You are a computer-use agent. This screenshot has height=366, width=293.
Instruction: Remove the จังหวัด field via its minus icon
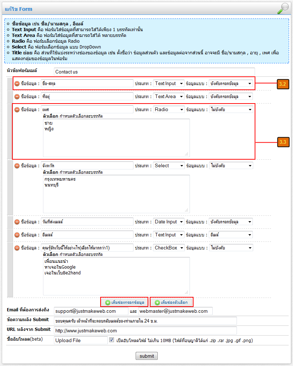(x=17, y=166)
